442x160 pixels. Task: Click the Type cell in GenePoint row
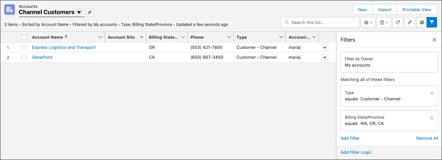pyautogui.click(x=257, y=57)
